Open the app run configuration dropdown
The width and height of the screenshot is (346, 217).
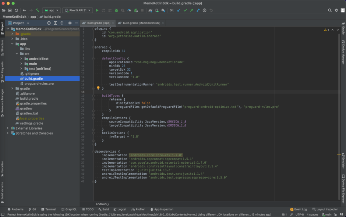tap(51, 10)
